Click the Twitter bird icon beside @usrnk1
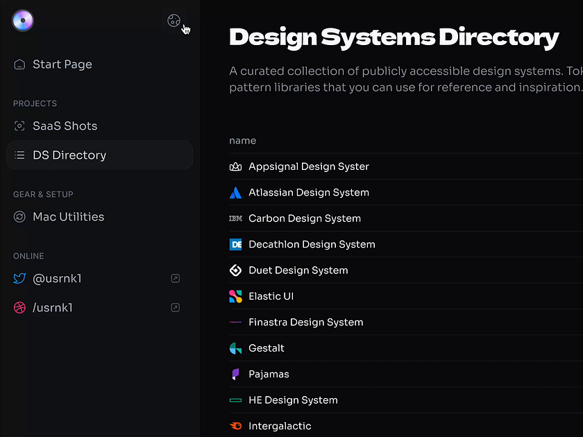Image resolution: width=583 pixels, height=437 pixels. pyautogui.click(x=19, y=278)
